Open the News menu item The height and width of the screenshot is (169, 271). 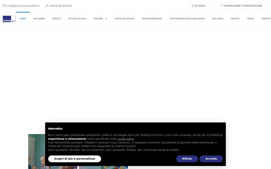(x=250, y=19)
